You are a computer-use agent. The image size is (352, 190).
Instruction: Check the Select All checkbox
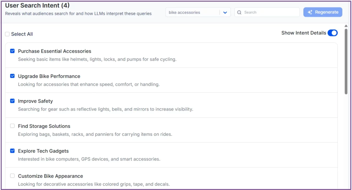(7, 34)
